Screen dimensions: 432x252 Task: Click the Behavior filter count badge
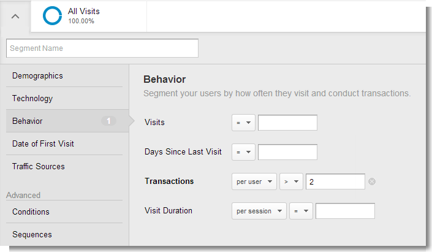[x=108, y=121]
